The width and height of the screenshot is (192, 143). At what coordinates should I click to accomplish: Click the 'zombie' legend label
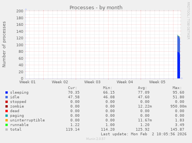coord(17,106)
